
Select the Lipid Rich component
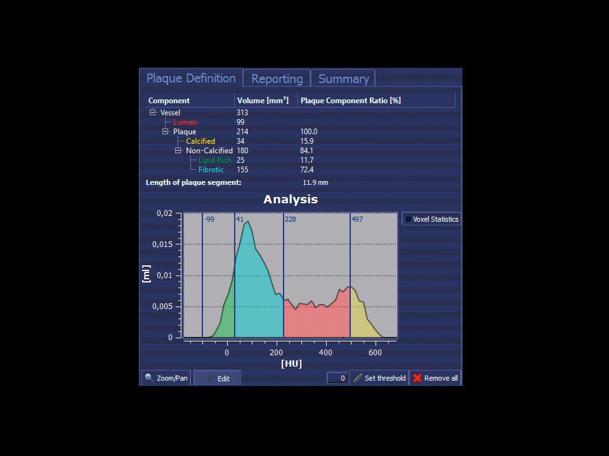tap(214, 160)
